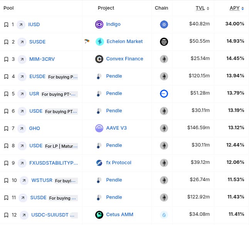Image resolution: width=249 pixels, height=225 pixels.
Task: Open external link arrow for USR
Action: point(22,94)
